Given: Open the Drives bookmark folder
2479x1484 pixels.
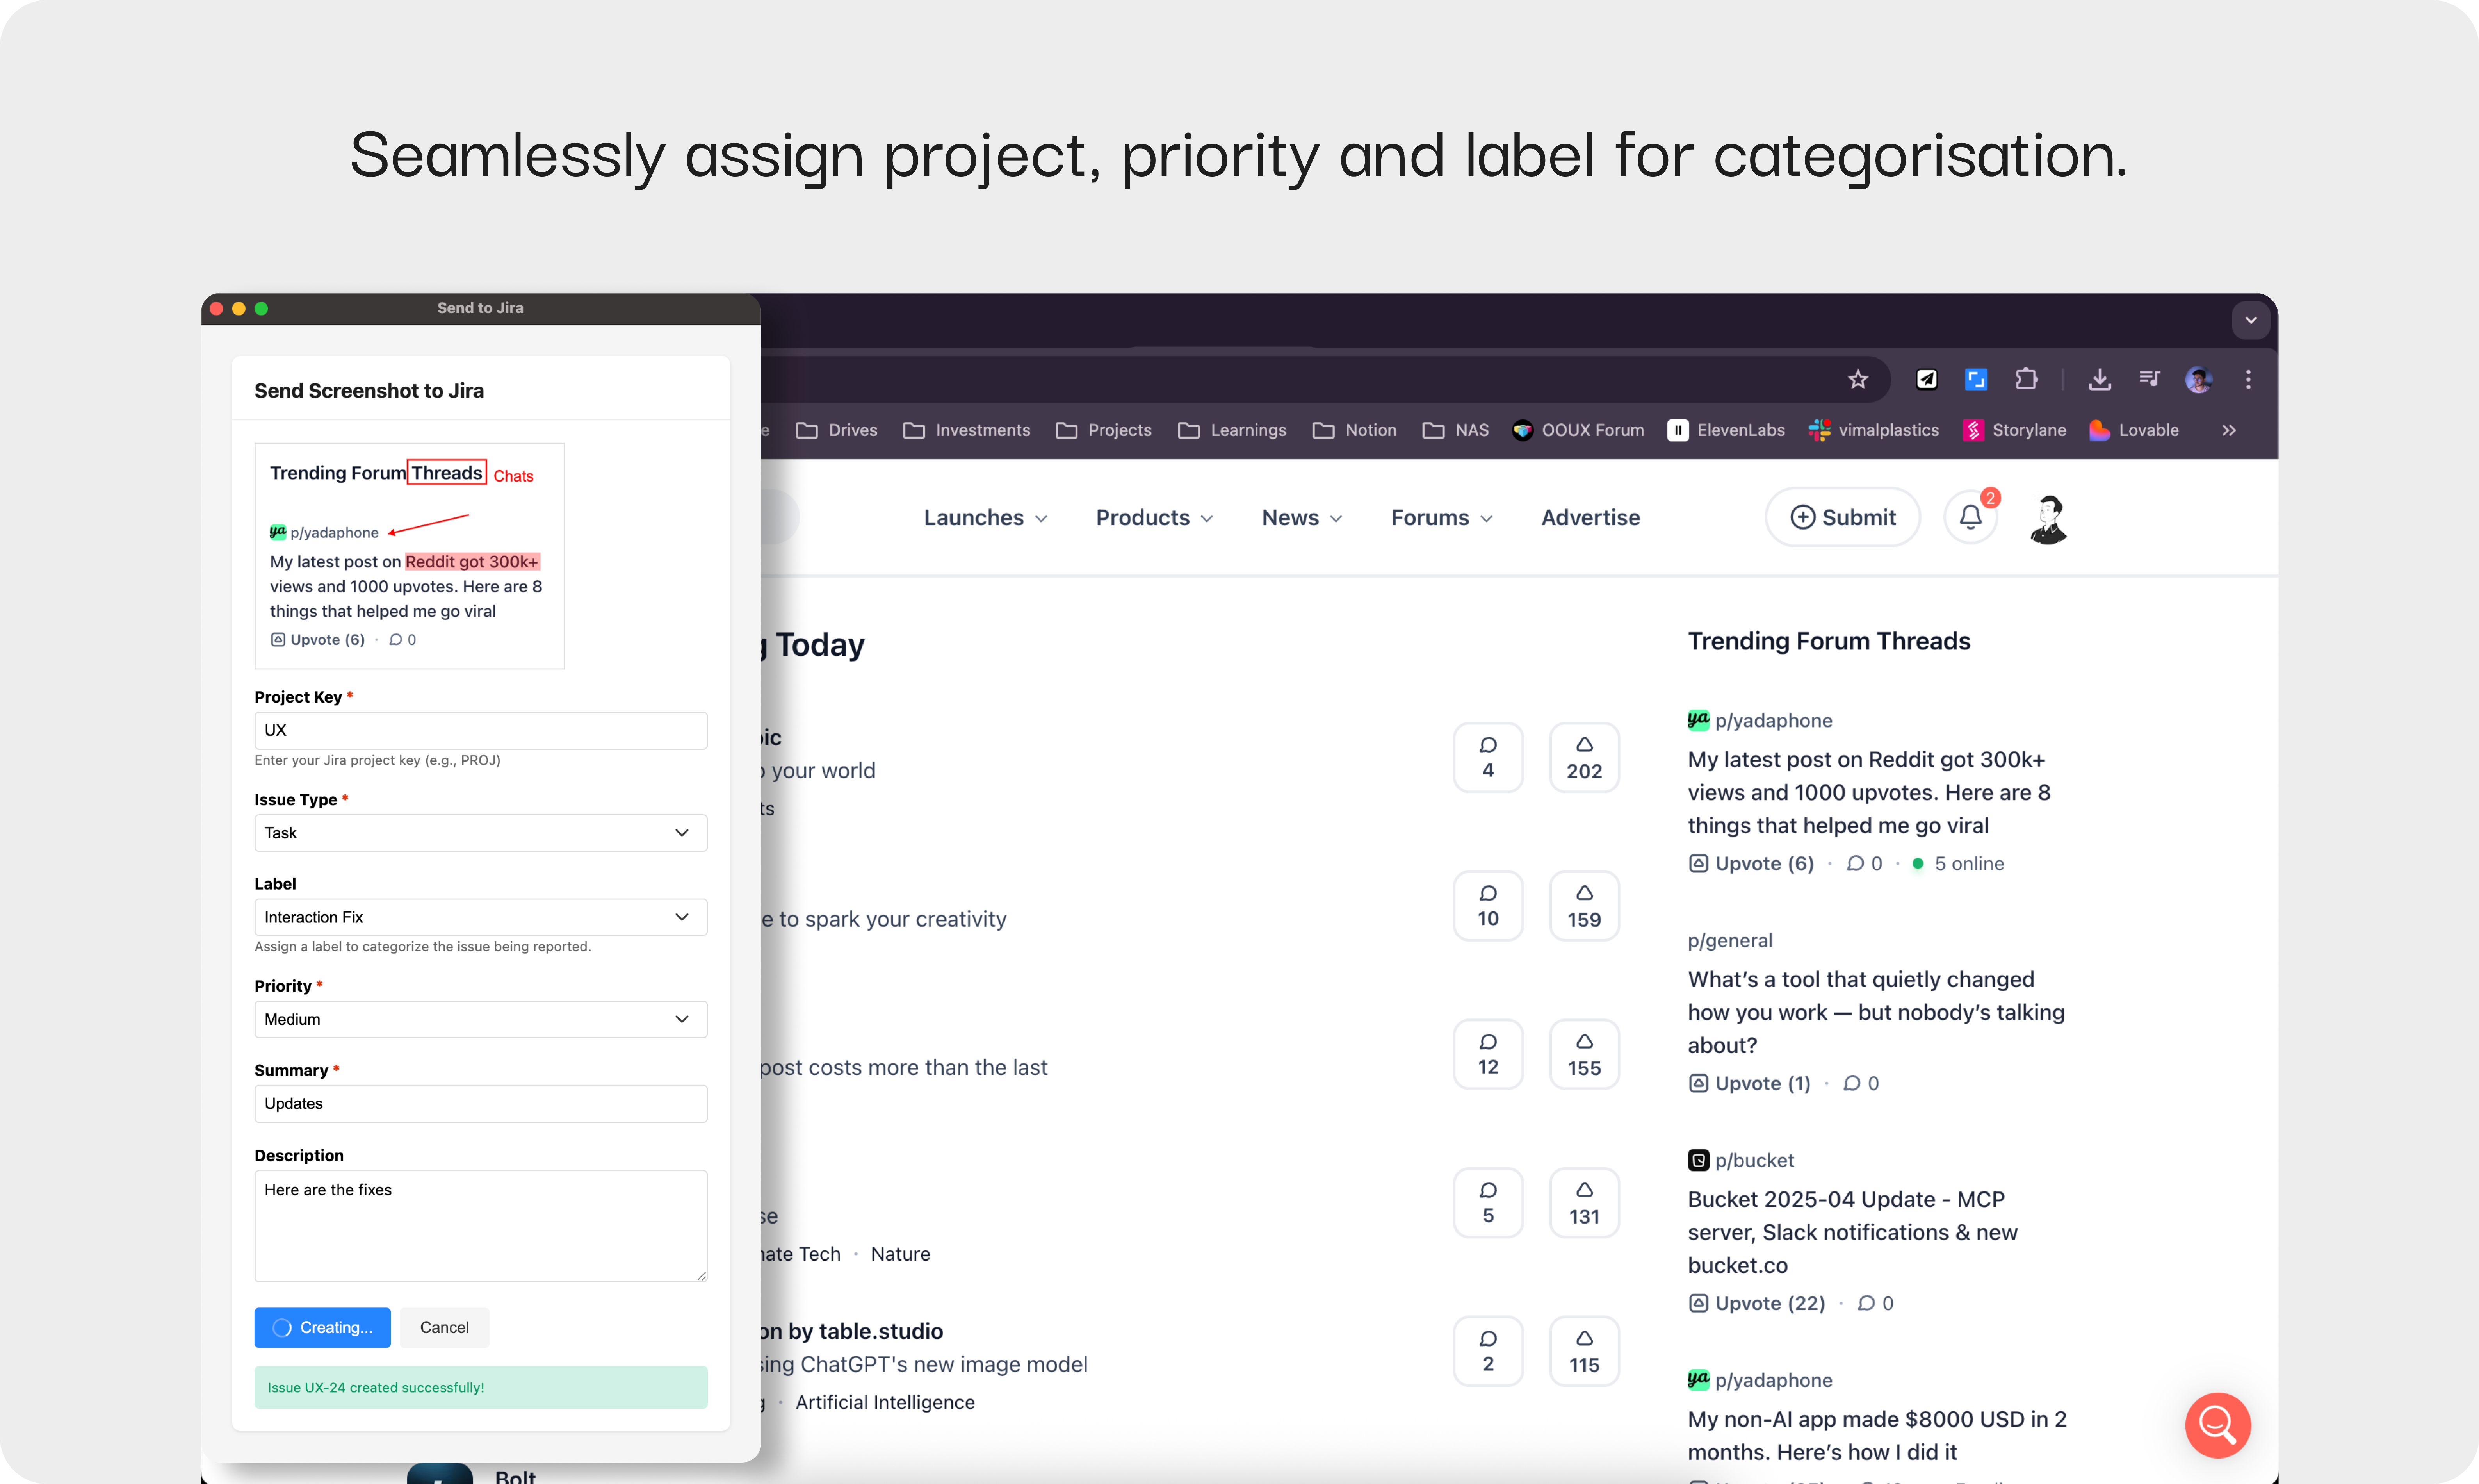Looking at the screenshot, I should pyautogui.click(x=837, y=430).
